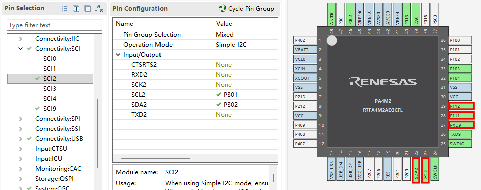Viewport: 481px width, 190px height.
Task: Click the AN000 pin on the chip
Action: click(x=331, y=14)
